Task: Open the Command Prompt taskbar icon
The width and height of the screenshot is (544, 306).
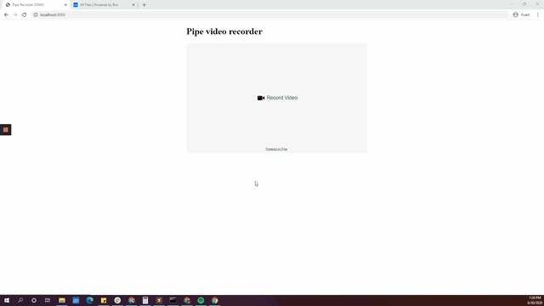Action: 173,300
